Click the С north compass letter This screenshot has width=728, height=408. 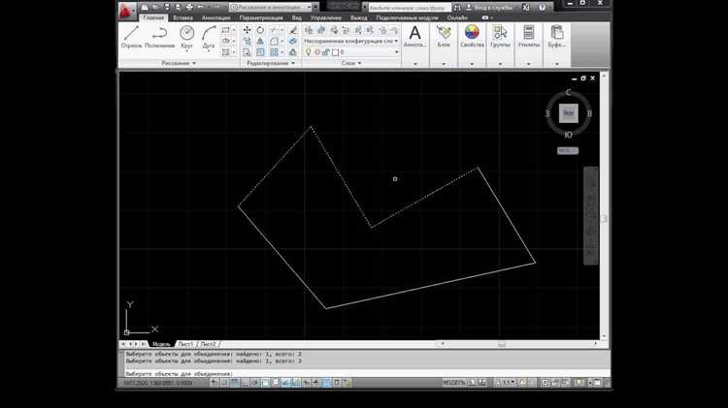(568, 92)
